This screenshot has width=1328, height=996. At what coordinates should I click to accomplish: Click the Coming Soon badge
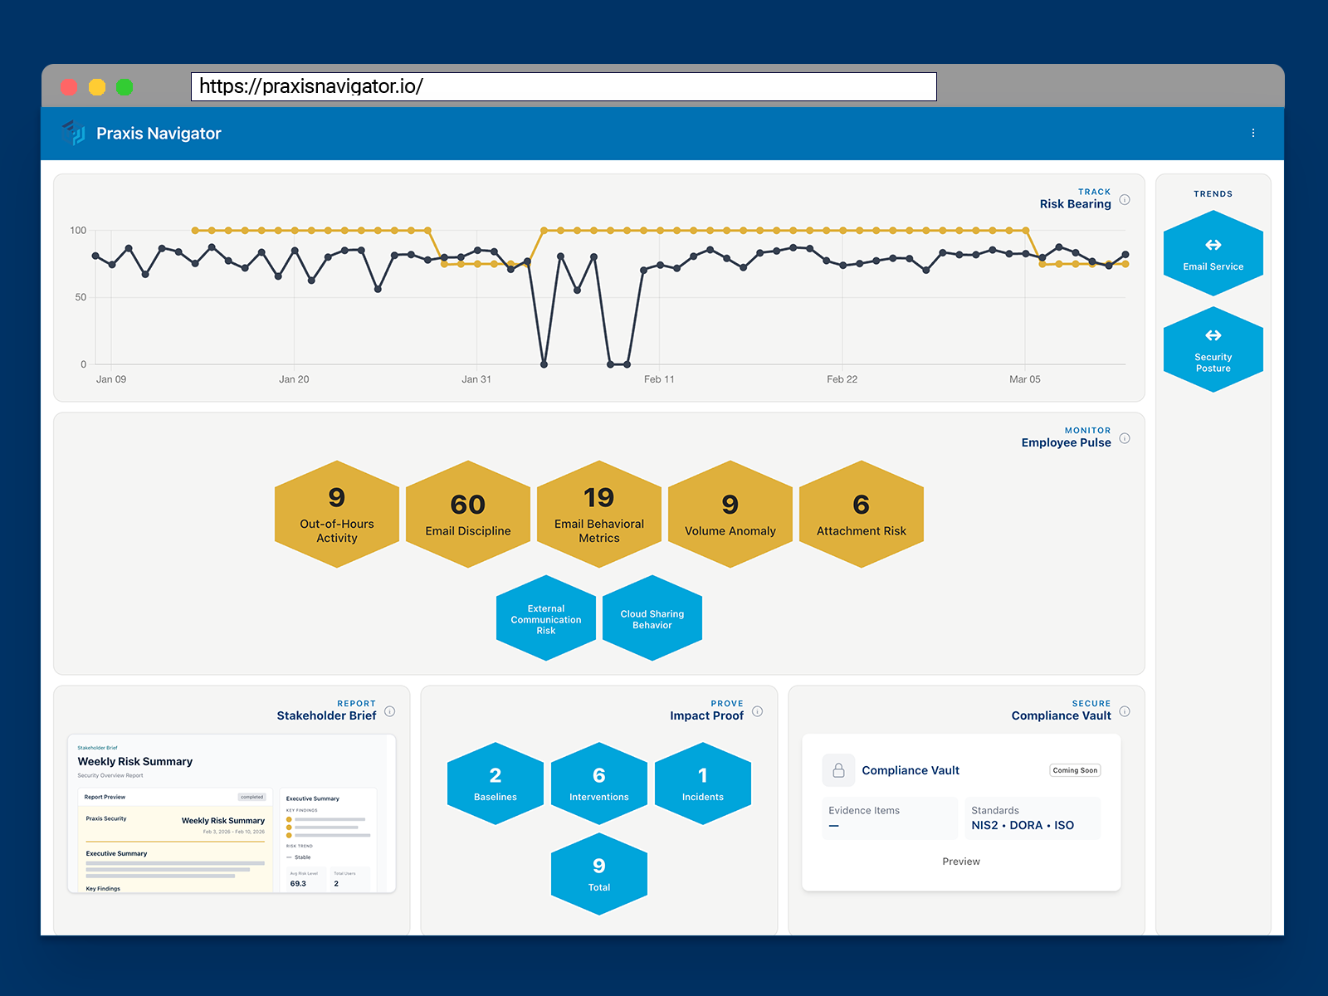[x=1074, y=769]
